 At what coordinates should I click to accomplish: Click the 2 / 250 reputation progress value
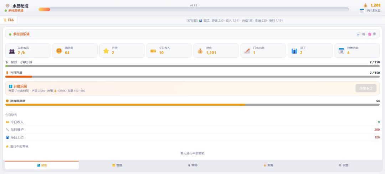click(375, 62)
